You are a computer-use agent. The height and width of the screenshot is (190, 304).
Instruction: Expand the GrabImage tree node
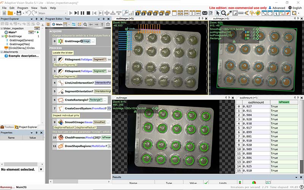coord(2,36)
